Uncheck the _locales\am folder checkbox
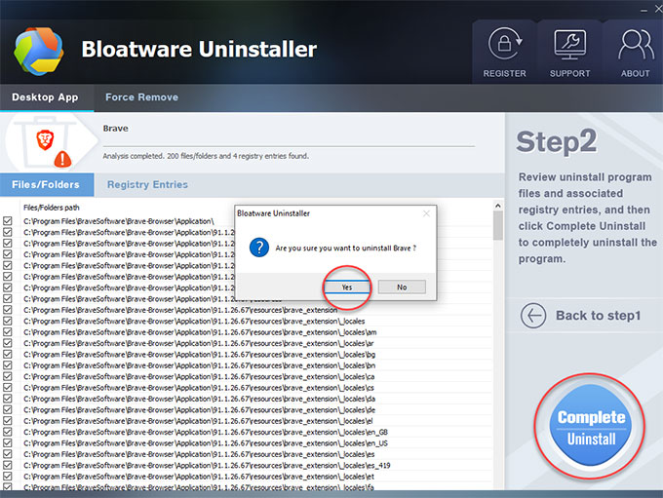Viewport: 663px width, 498px height. tap(8, 332)
